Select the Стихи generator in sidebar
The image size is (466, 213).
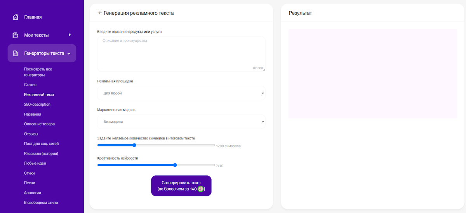29,173
